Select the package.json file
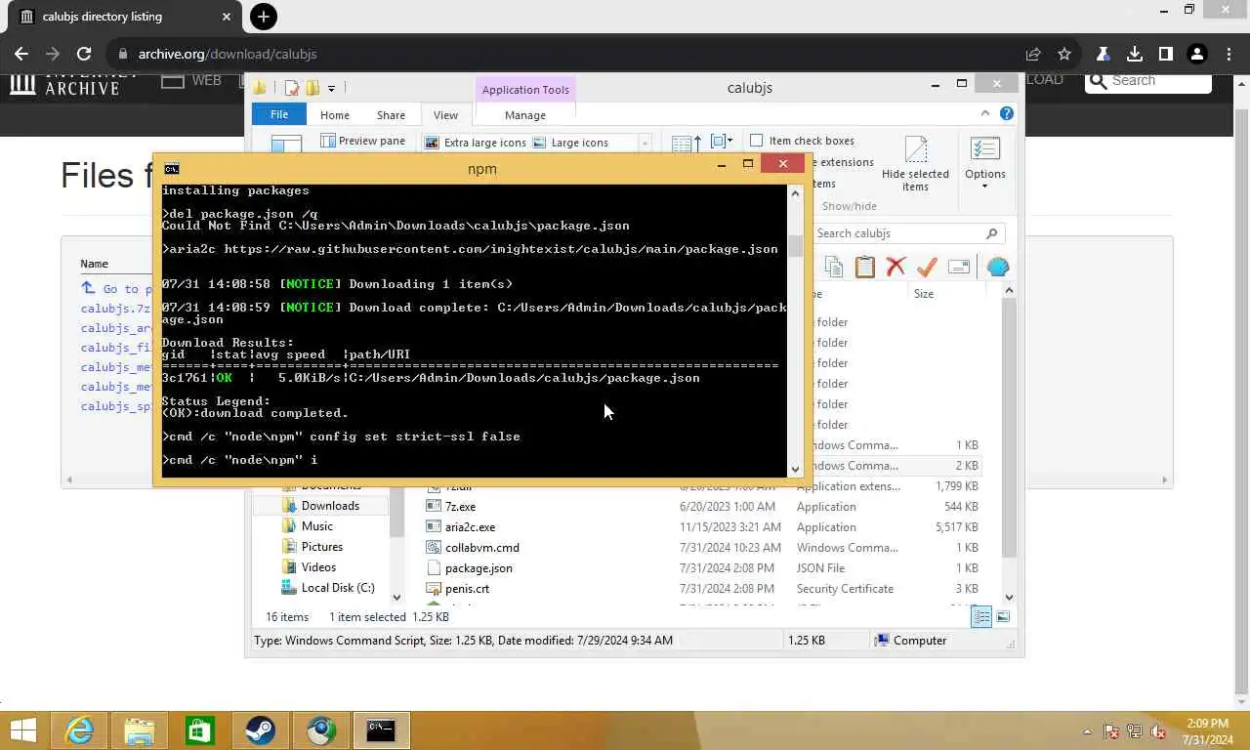 (x=479, y=567)
